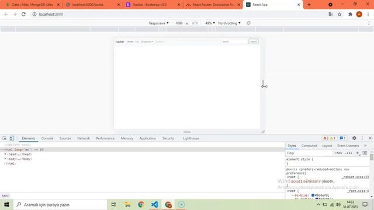
Task: Open Visual Studio Code from taskbar
Action: (154, 205)
